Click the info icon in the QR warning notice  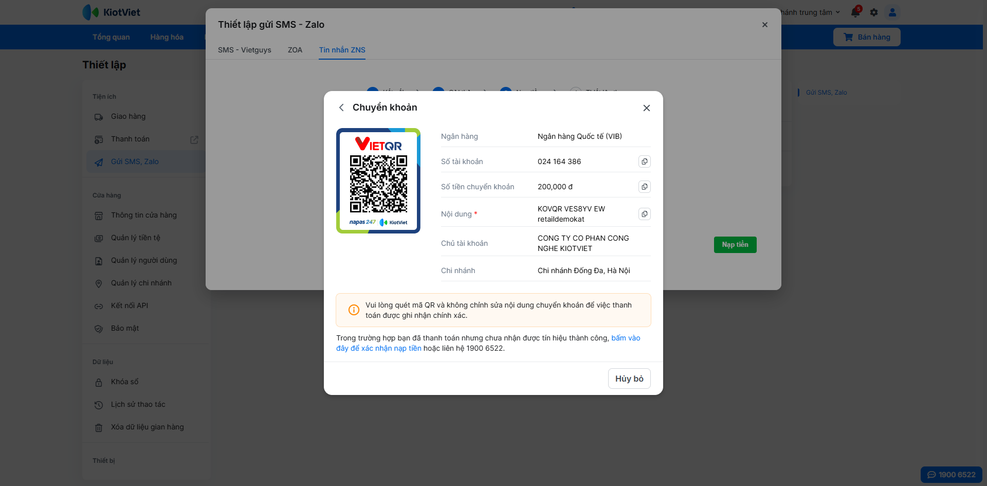pos(354,310)
